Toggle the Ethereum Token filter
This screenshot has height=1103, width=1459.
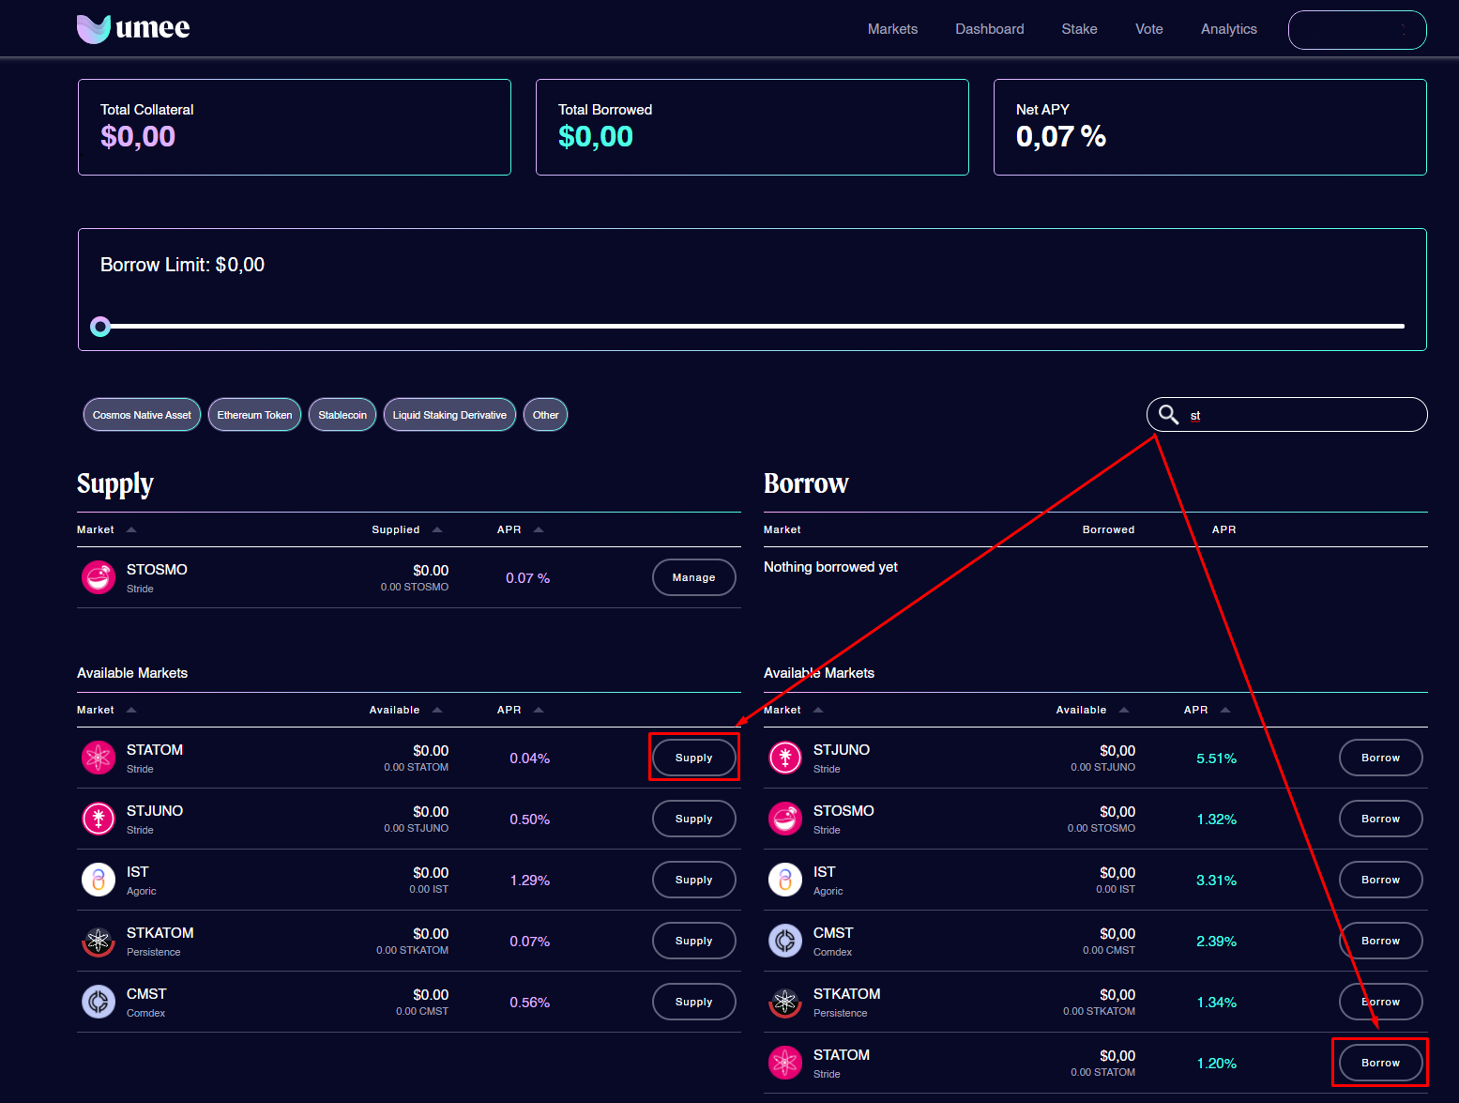pyautogui.click(x=254, y=415)
